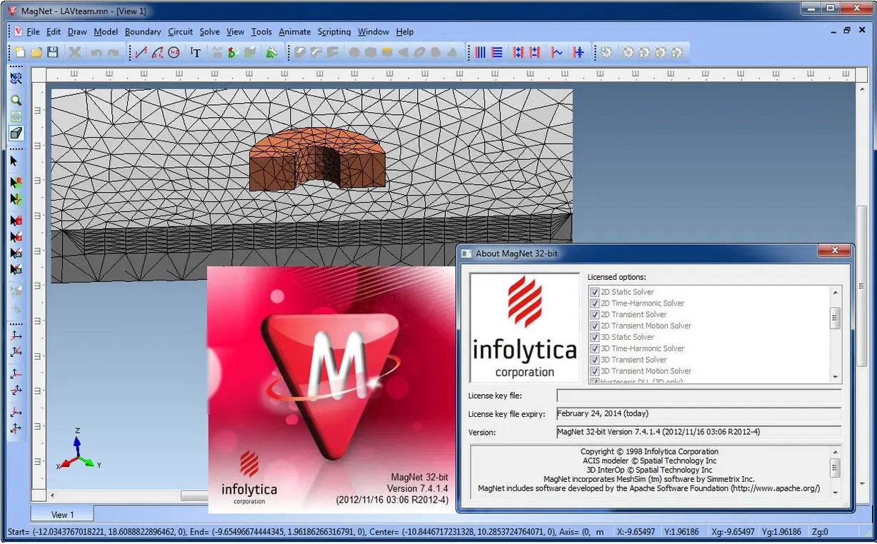Viewport: 877px width, 544px height.
Task: Open the Boundary menu
Action: click(x=143, y=31)
